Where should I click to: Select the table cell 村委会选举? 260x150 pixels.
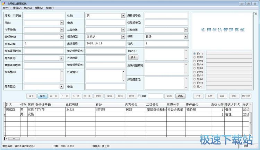click(176, 109)
